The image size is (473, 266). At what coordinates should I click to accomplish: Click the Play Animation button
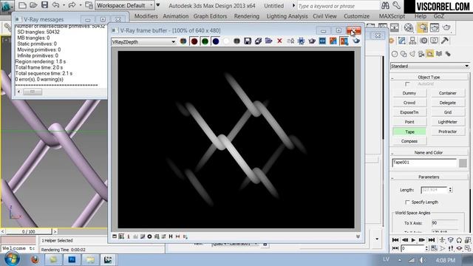(413, 240)
